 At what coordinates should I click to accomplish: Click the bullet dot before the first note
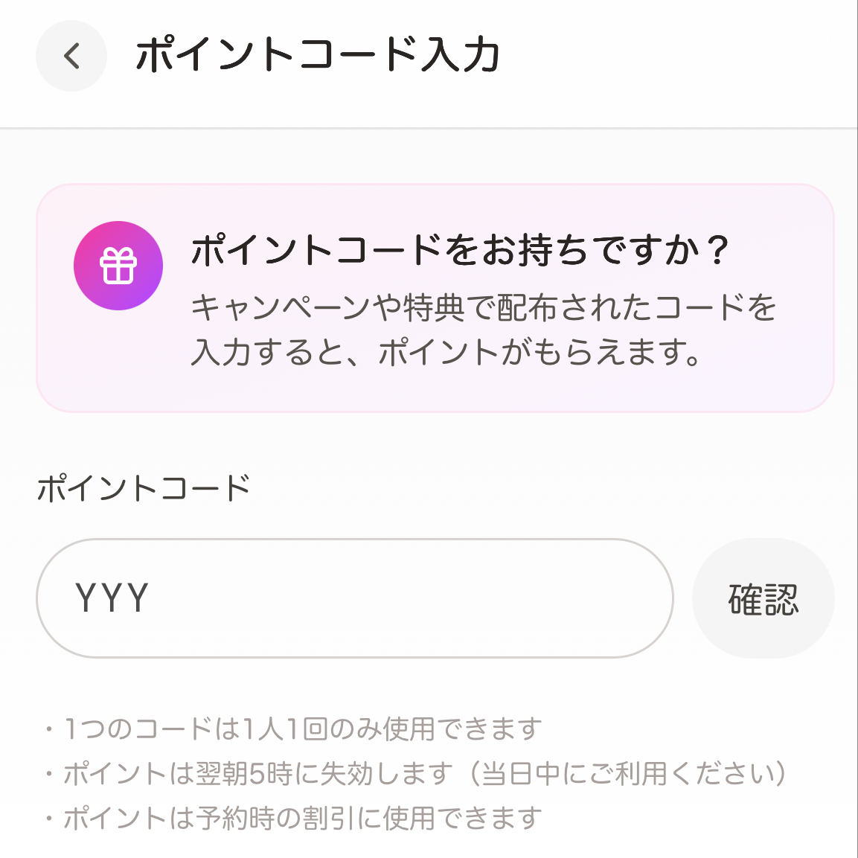tap(50, 729)
